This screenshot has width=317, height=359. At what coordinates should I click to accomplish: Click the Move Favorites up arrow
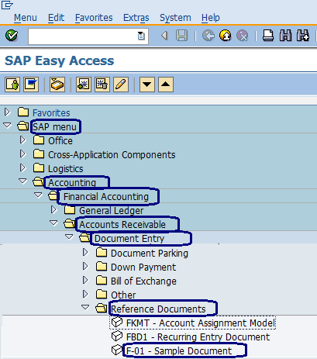coord(166,85)
